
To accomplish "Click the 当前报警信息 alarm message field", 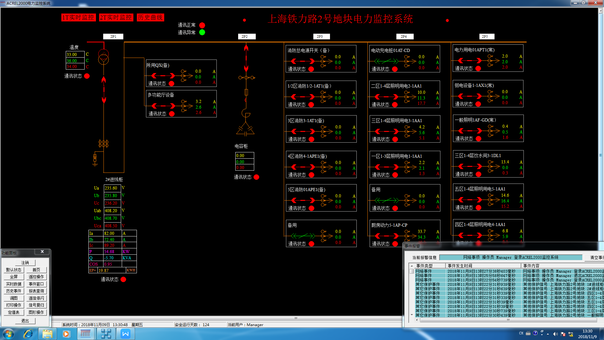I will point(511,258).
